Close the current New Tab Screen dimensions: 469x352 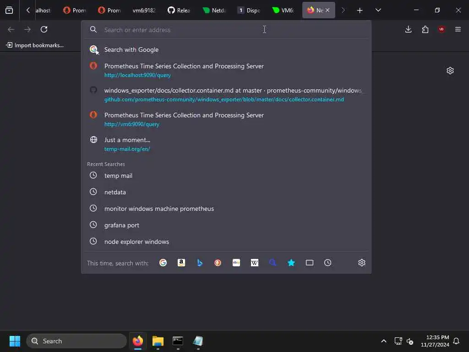[x=327, y=10]
